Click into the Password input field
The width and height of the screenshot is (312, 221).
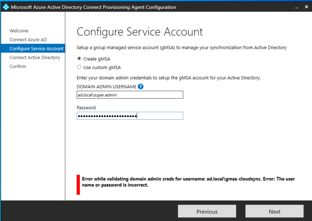(x=130, y=116)
